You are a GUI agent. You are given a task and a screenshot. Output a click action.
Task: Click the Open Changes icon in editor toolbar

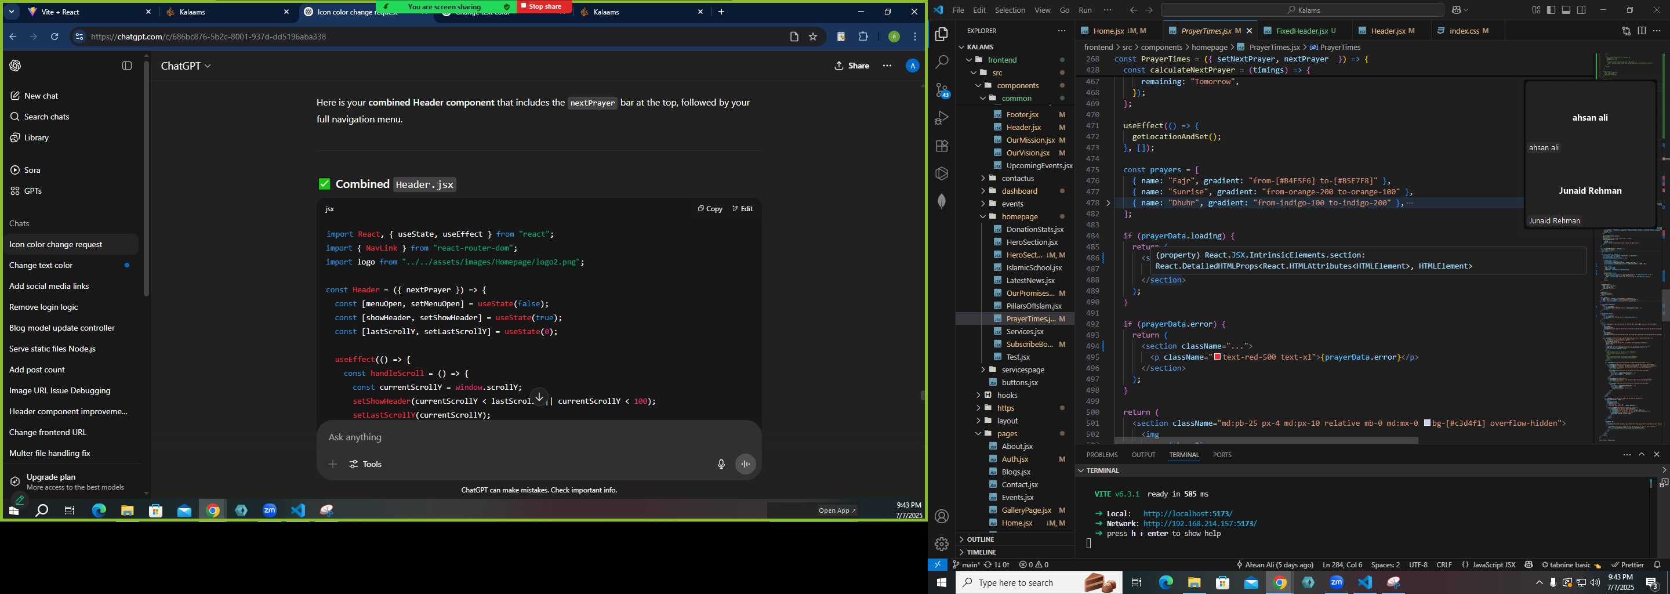click(1626, 31)
